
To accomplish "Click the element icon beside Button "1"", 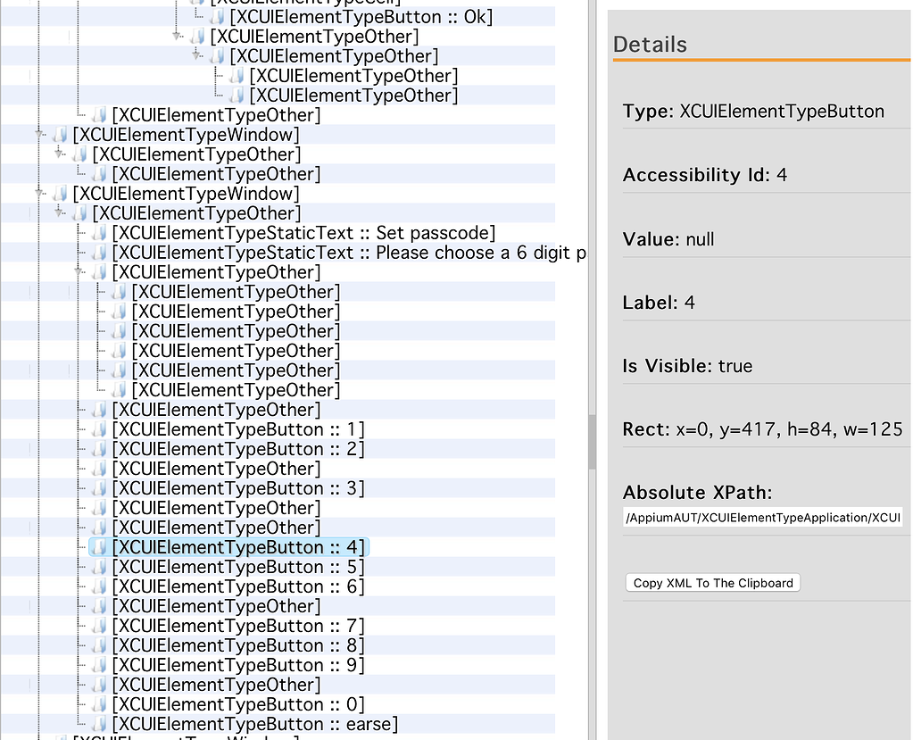I will [x=99, y=428].
